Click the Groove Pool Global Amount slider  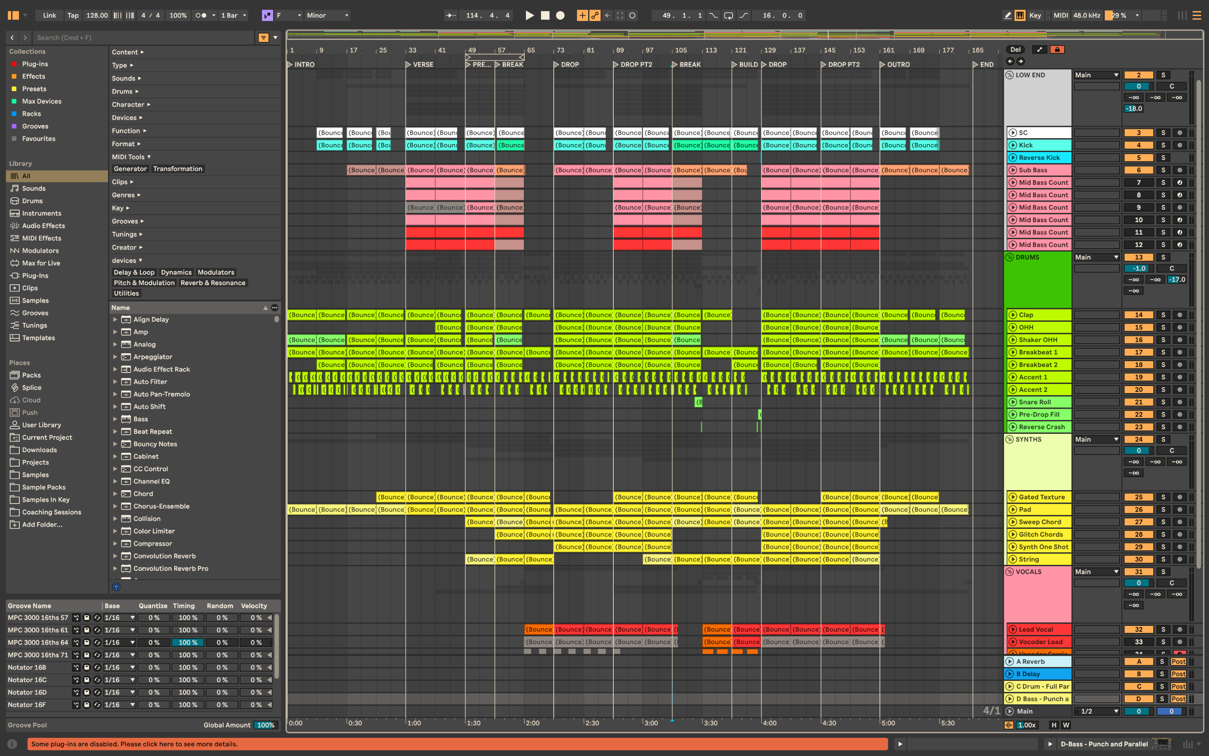[266, 725]
